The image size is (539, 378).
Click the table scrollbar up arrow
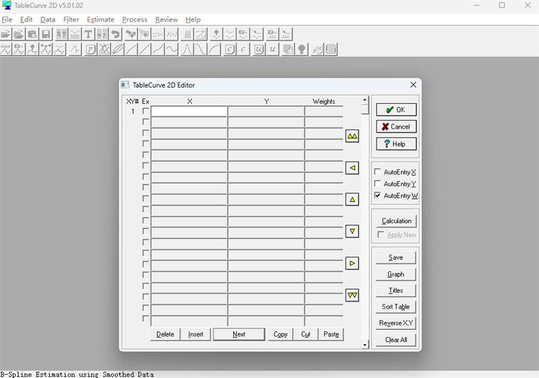(365, 100)
